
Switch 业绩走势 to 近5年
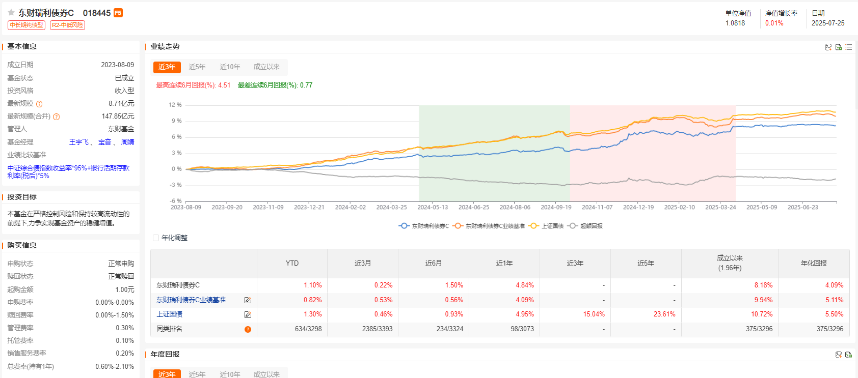coord(197,67)
